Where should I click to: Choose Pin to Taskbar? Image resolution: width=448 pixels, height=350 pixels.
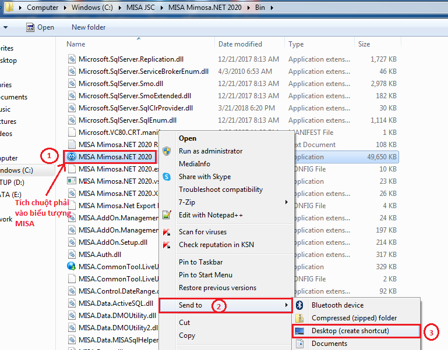200,262
